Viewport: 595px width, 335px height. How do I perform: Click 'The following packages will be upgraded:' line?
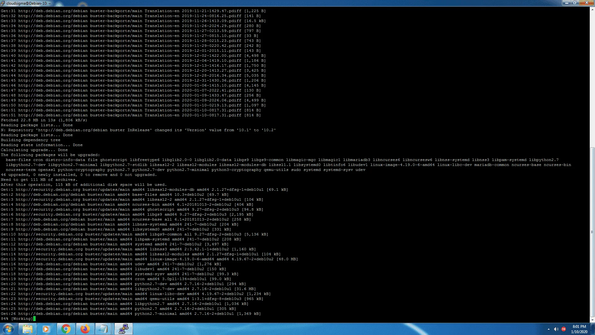coord(50,155)
